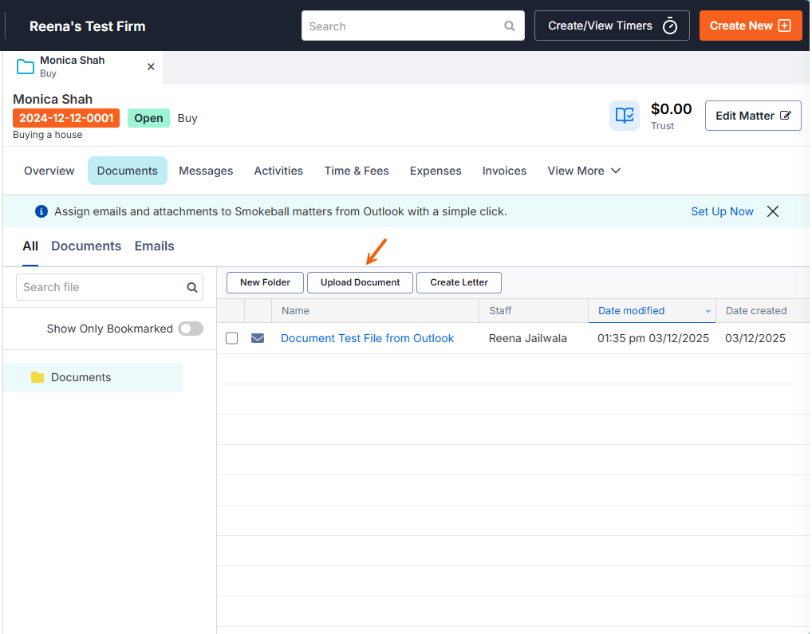Screen dimensions: 812x634
Task: Click the stopwatch timer icon
Action: pos(669,26)
